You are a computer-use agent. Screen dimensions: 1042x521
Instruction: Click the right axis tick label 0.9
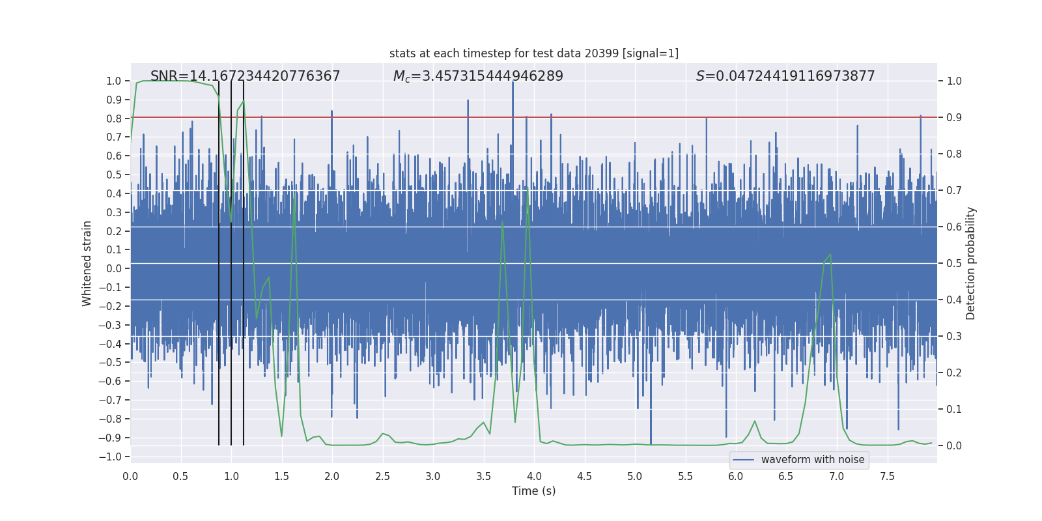tap(953, 118)
